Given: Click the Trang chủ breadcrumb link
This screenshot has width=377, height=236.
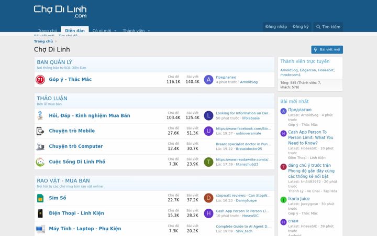Looking at the screenshot, I should pos(43,41).
